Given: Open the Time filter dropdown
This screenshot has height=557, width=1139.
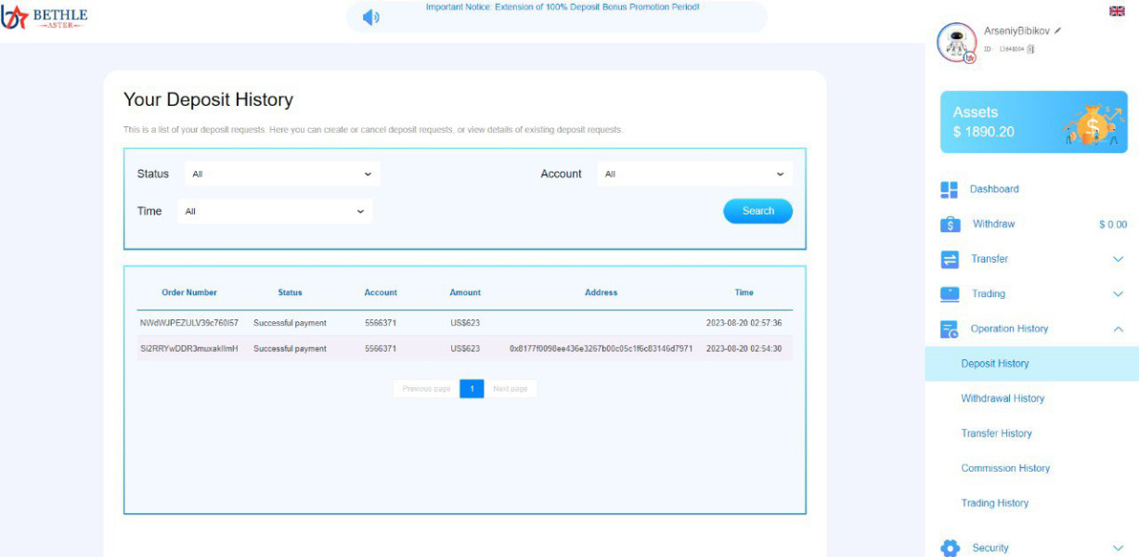Looking at the screenshot, I should click(275, 212).
